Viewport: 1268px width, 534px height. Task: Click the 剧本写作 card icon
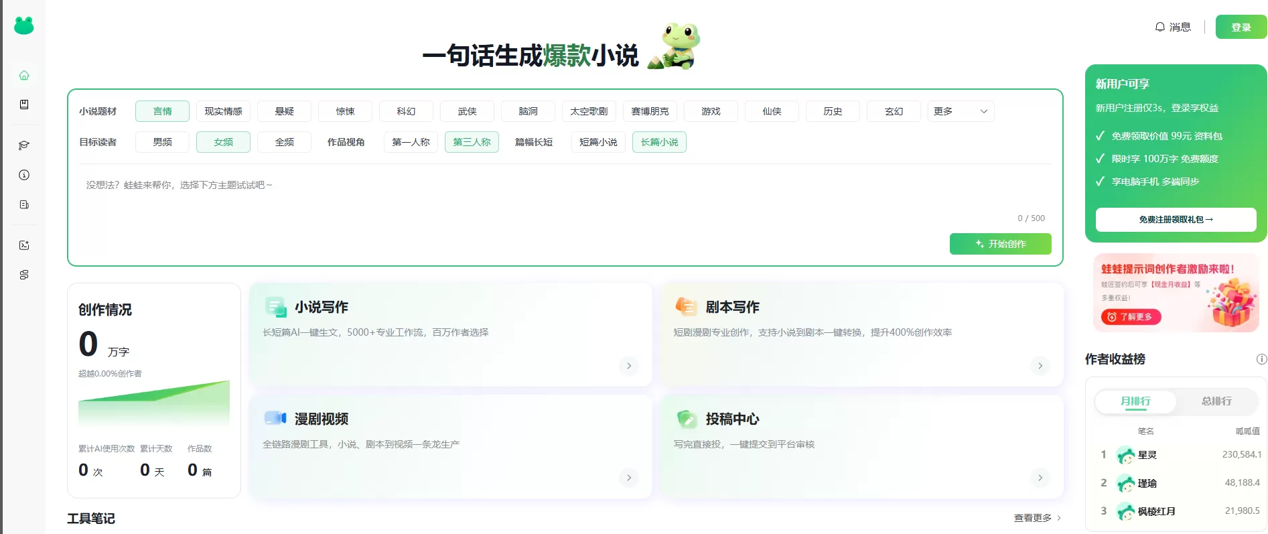coord(687,307)
